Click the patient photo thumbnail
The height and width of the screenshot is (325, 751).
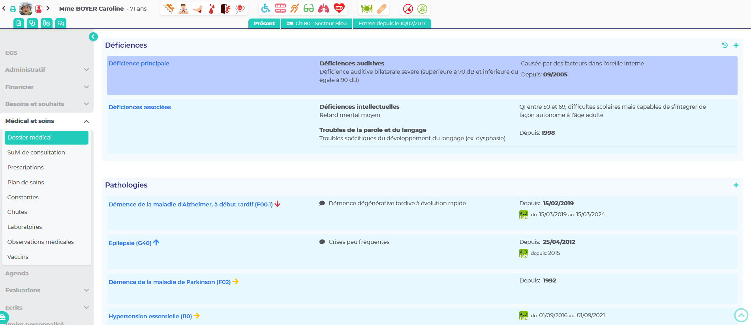coord(26,9)
